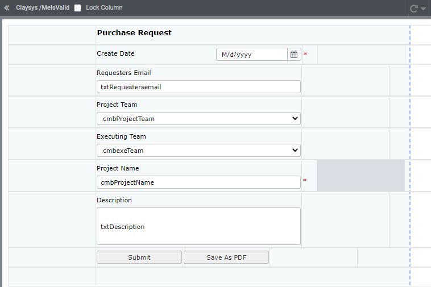Focus the txtRequestersemail text field
The image size is (431, 287).
coord(199,87)
